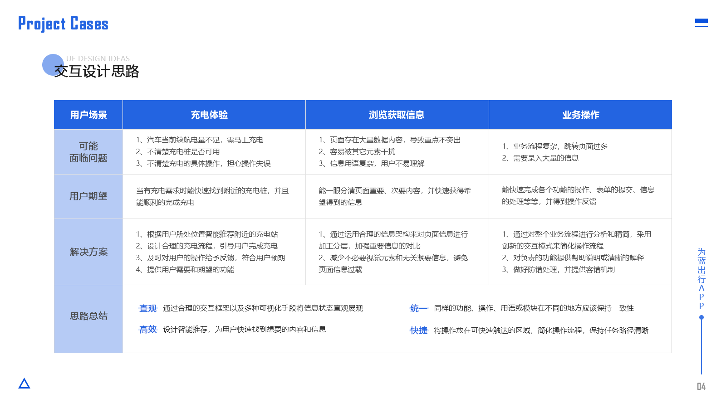Click the 浏览获取信息 column header

[397, 115]
